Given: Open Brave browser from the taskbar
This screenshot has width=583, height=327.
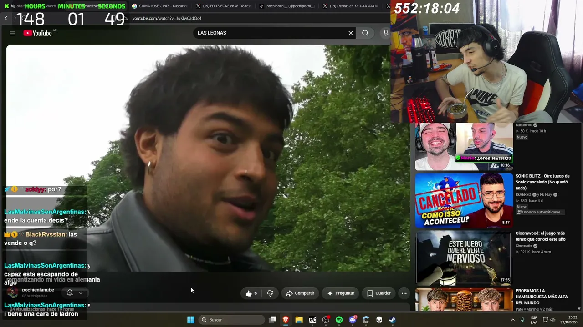Looking at the screenshot, I should [x=286, y=320].
